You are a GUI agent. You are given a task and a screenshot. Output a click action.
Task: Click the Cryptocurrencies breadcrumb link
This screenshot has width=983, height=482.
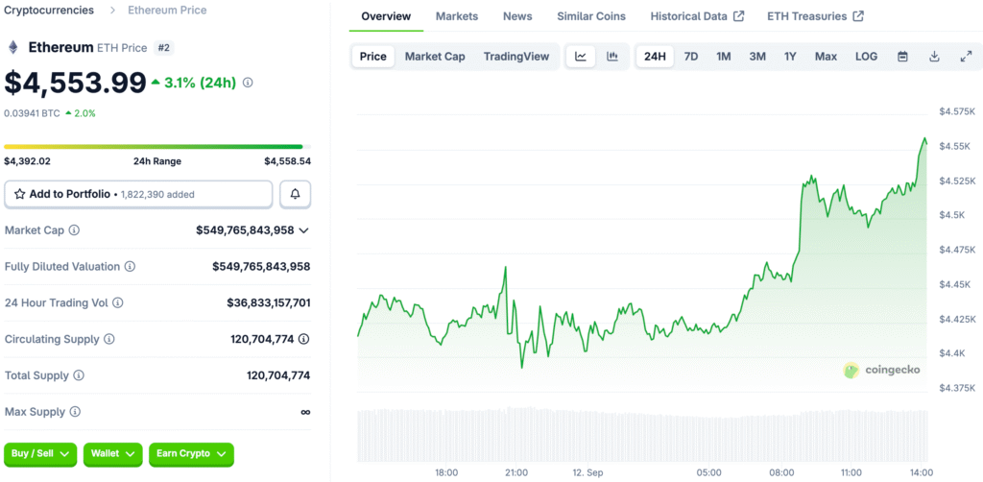[49, 10]
